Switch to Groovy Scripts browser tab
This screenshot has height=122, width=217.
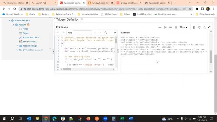(x=101, y=3)
